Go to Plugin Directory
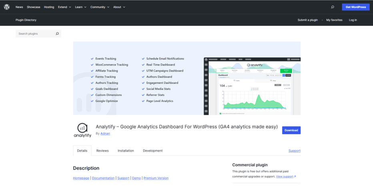This screenshot has height=186, width=373. (26, 20)
